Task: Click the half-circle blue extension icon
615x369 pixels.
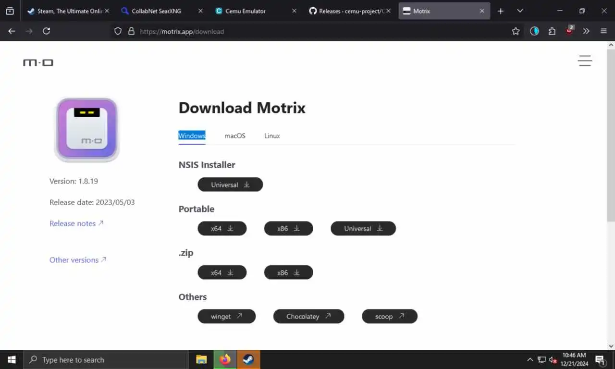Action: (534, 31)
